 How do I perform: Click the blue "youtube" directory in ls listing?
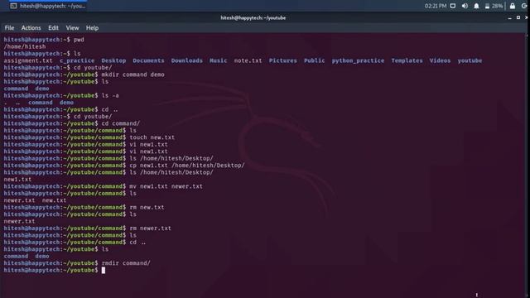pos(470,60)
